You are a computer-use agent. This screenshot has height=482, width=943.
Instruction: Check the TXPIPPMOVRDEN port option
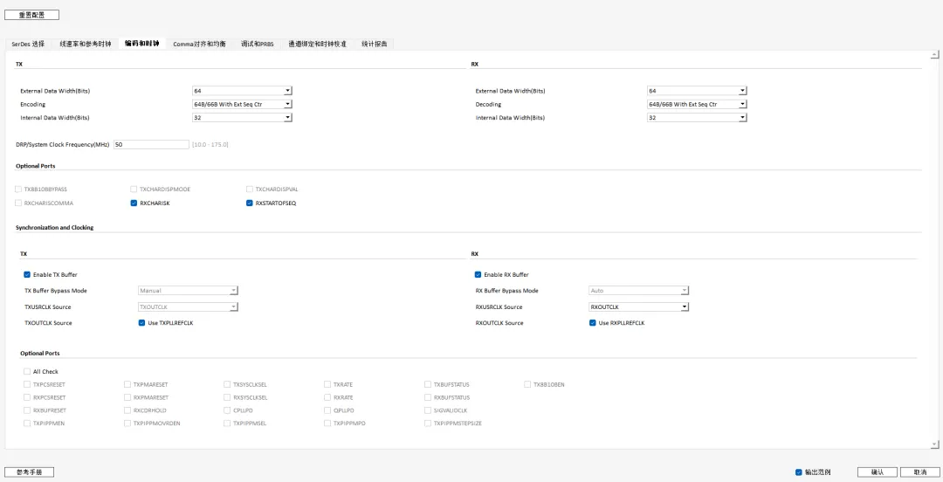click(127, 423)
